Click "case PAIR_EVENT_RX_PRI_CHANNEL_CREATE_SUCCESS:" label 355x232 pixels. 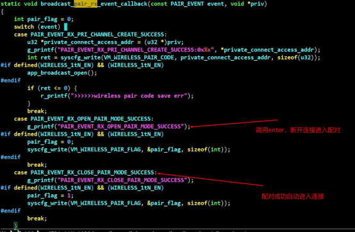coord(90,35)
